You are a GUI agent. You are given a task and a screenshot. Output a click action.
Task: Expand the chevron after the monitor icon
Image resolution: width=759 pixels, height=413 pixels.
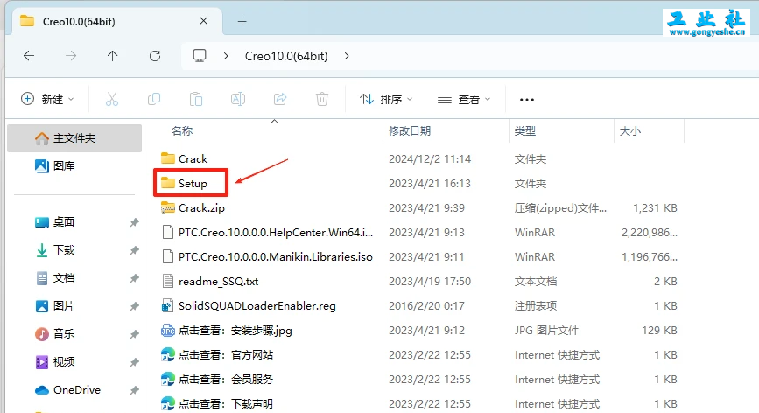[226, 56]
